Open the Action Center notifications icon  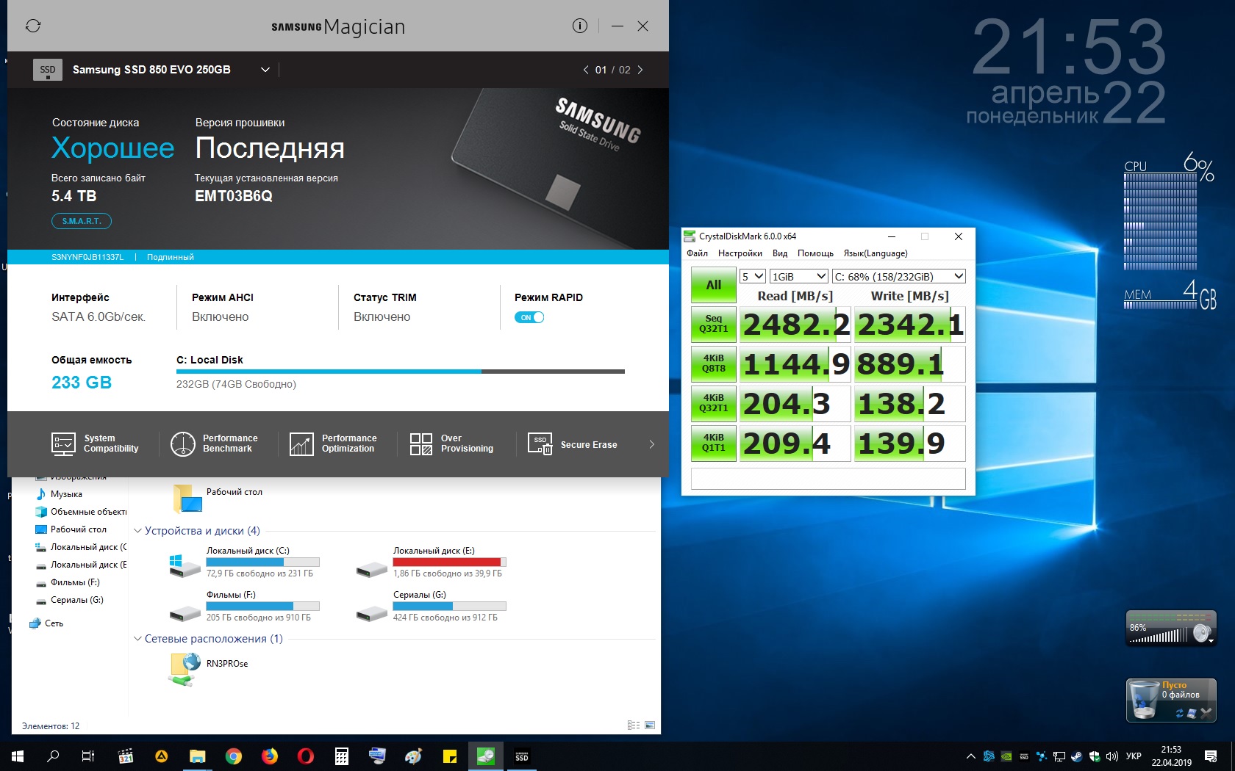[1211, 756]
